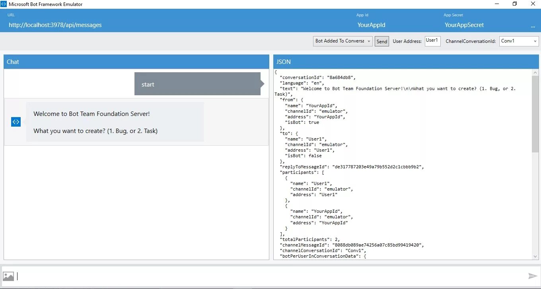Click the "conversationId": "8a684db8" line
The width and height of the screenshot is (541, 289).
pyautogui.click(x=318, y=77)
